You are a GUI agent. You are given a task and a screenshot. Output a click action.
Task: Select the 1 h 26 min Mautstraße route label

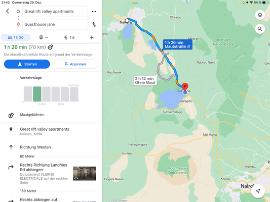[x=177, y=44]
